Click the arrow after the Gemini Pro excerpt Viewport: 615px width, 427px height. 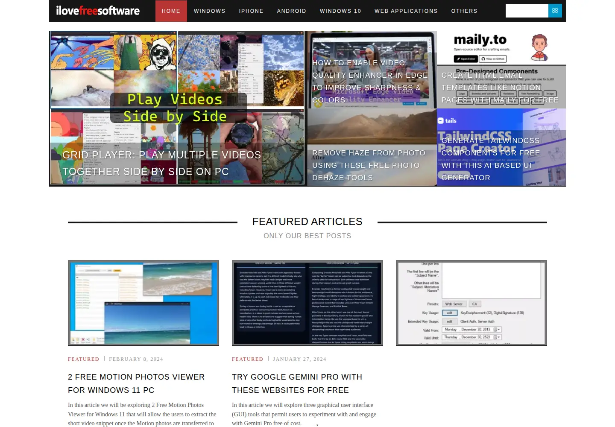point(316,424)
